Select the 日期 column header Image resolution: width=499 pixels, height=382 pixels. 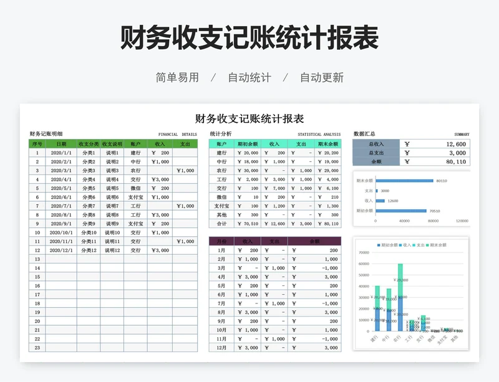point(61,144)
